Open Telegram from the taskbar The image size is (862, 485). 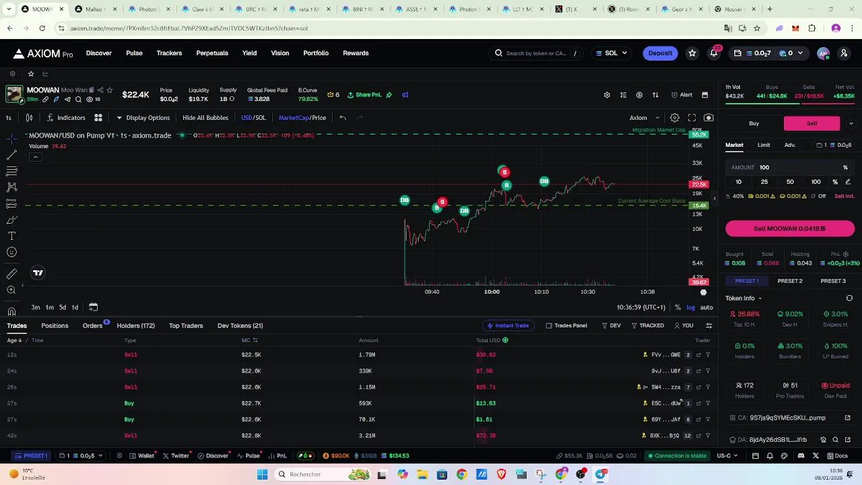point(600,474)
